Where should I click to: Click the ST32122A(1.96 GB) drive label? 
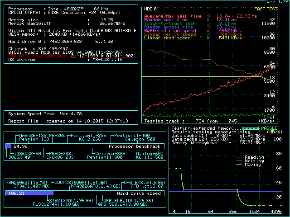click(71, 201)
